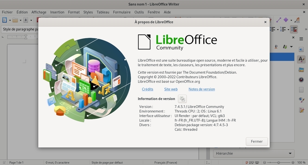Close the Styles sidebar panel with its X

[x=293, y=37]
